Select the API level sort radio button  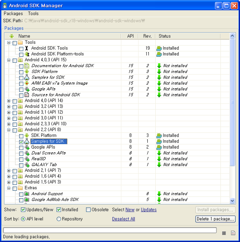(x=23, y=219)
